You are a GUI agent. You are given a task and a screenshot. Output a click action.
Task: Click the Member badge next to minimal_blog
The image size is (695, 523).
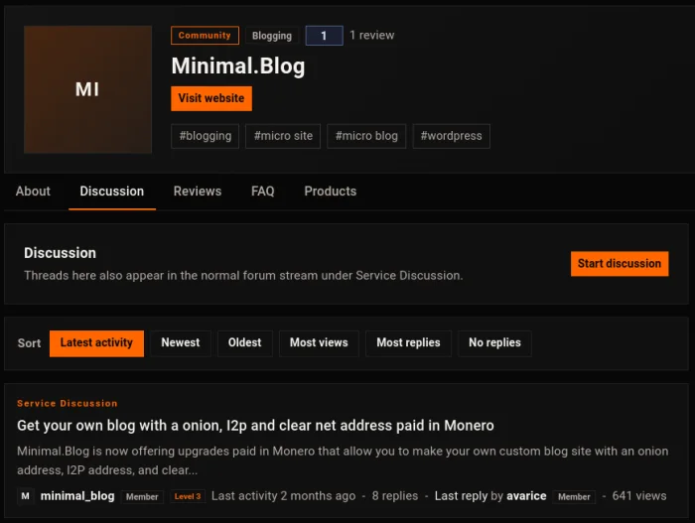pos(142,497)
